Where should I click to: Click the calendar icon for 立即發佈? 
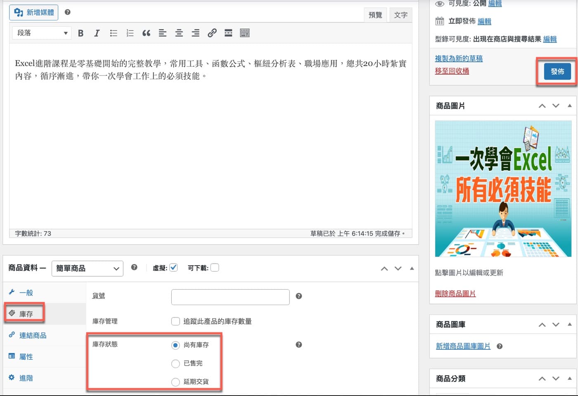[x=440, y=21]
